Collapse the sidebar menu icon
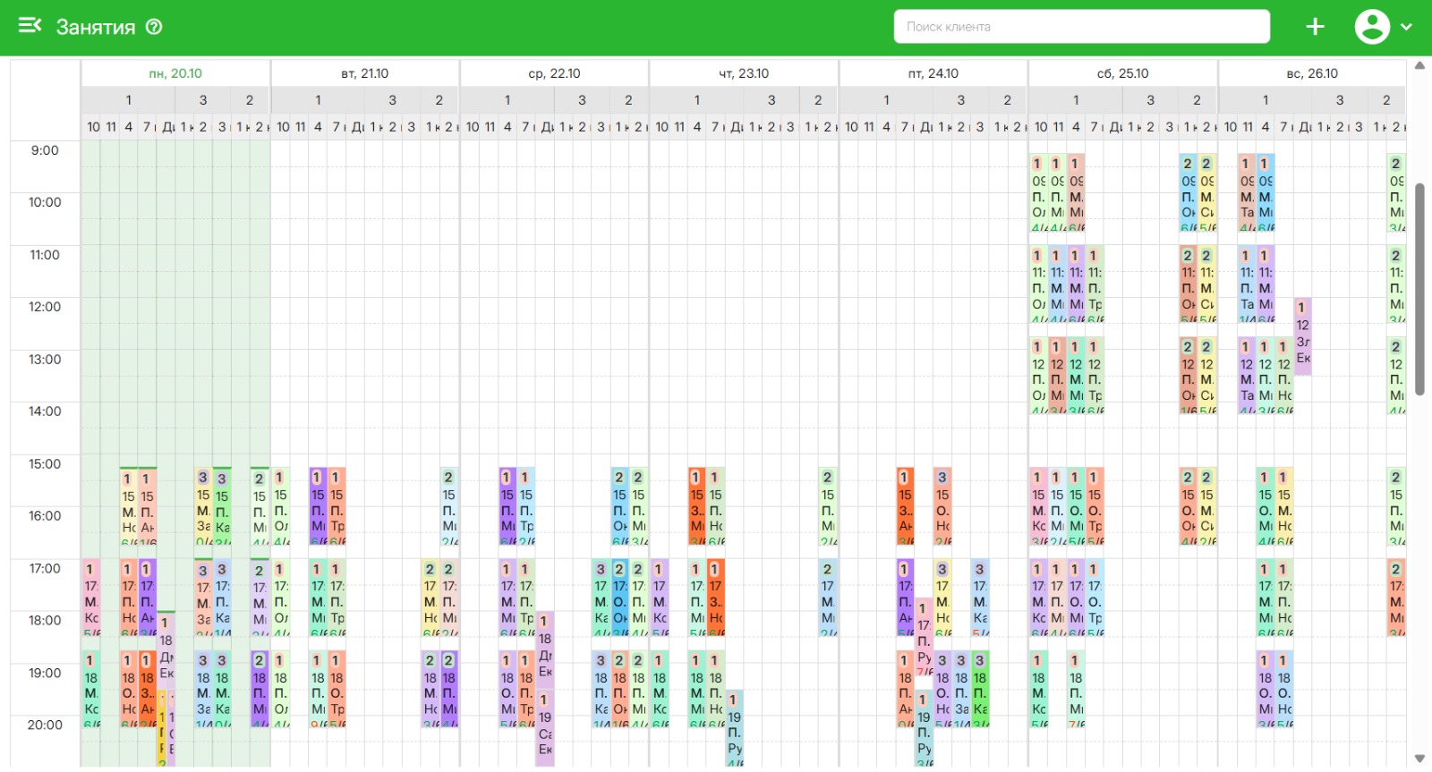1432x772 pixels. click(30, 26)
